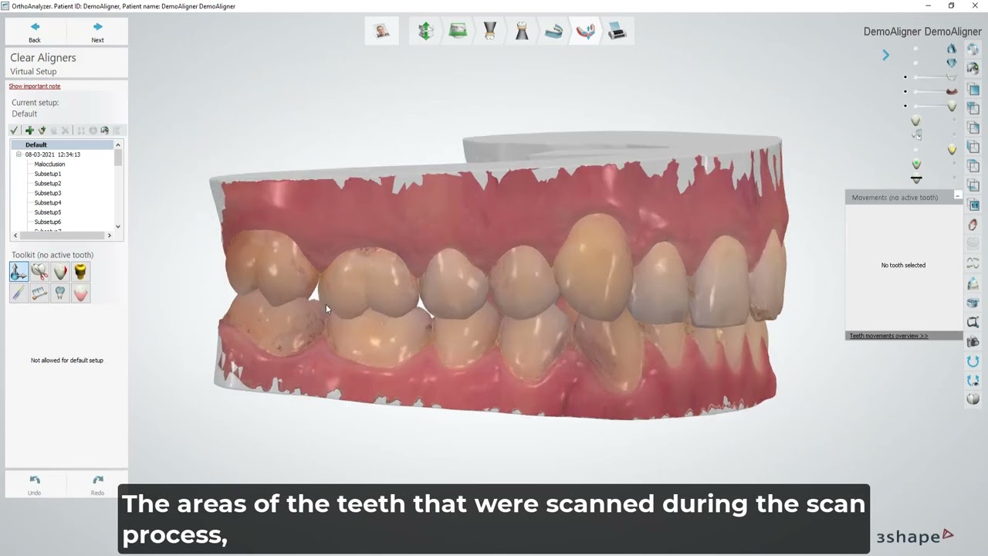Image resolution: width=988 pixels, height=556 pixels.
Task: Select Subsetup4 in the setup tree
Action: coord(48,202)
